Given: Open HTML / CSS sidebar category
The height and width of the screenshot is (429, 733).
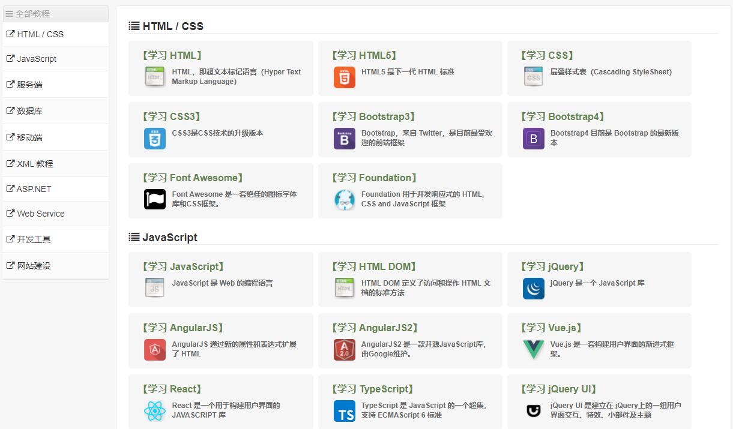Looking at the screenshot, I should (56, 34).
